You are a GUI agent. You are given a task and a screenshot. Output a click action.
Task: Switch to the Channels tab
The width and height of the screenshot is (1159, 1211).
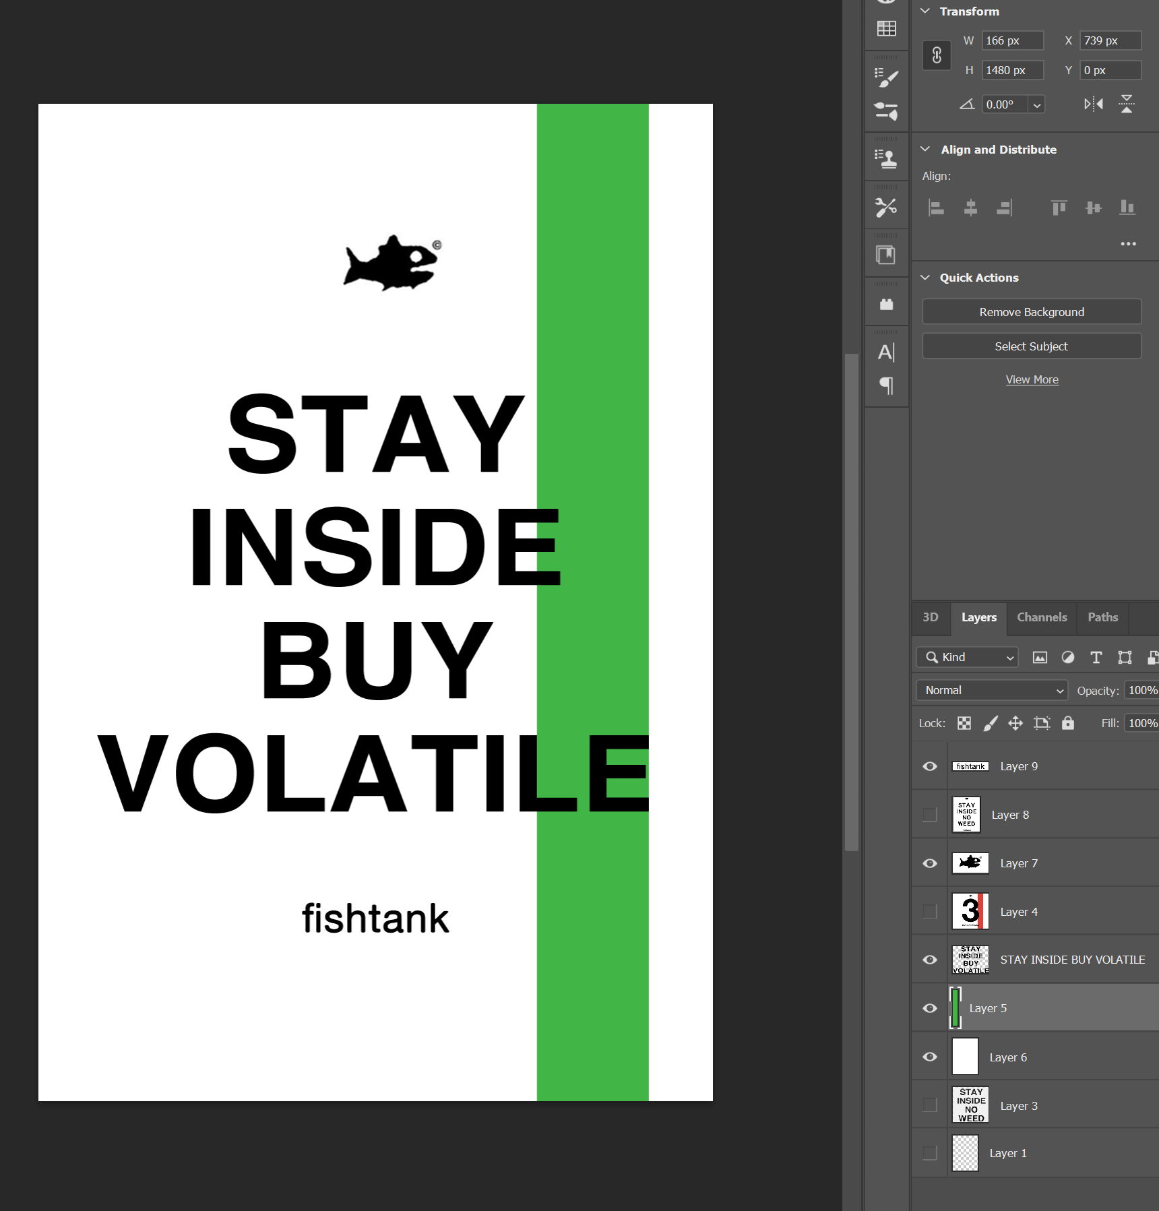click(x=1042, y=617)
